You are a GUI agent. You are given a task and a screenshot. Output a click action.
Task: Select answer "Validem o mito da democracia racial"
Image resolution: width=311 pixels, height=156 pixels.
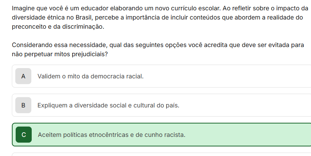point(91,76)
